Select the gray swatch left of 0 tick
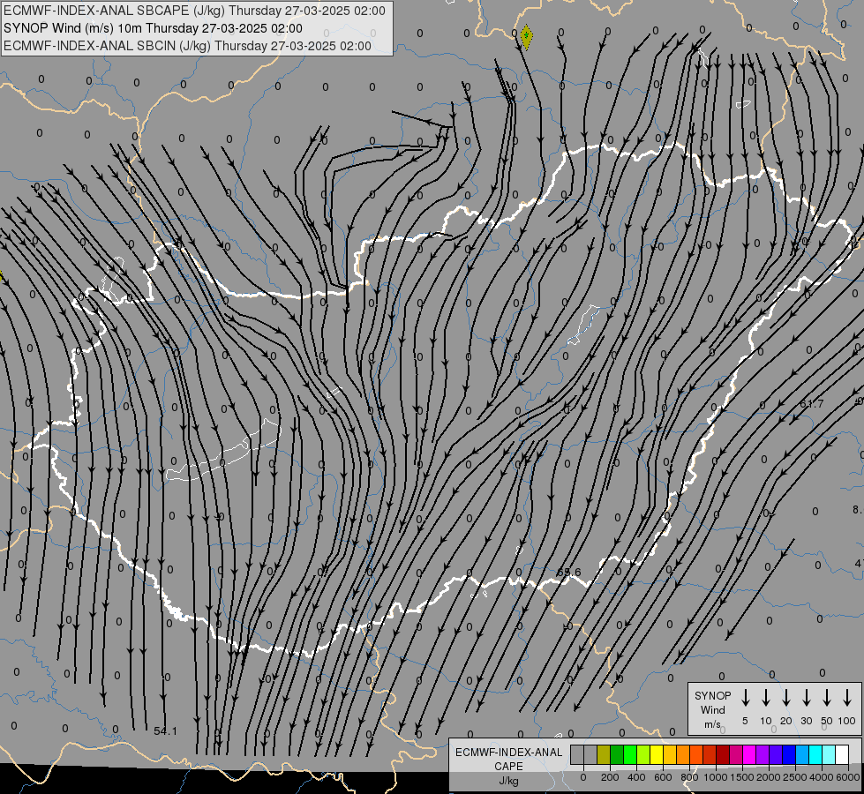Viewport: 864px width, 794px height. pos(577,754)
